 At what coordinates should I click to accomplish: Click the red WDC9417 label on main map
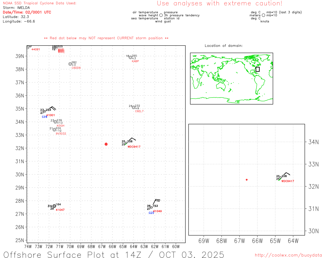click(134, 147)
